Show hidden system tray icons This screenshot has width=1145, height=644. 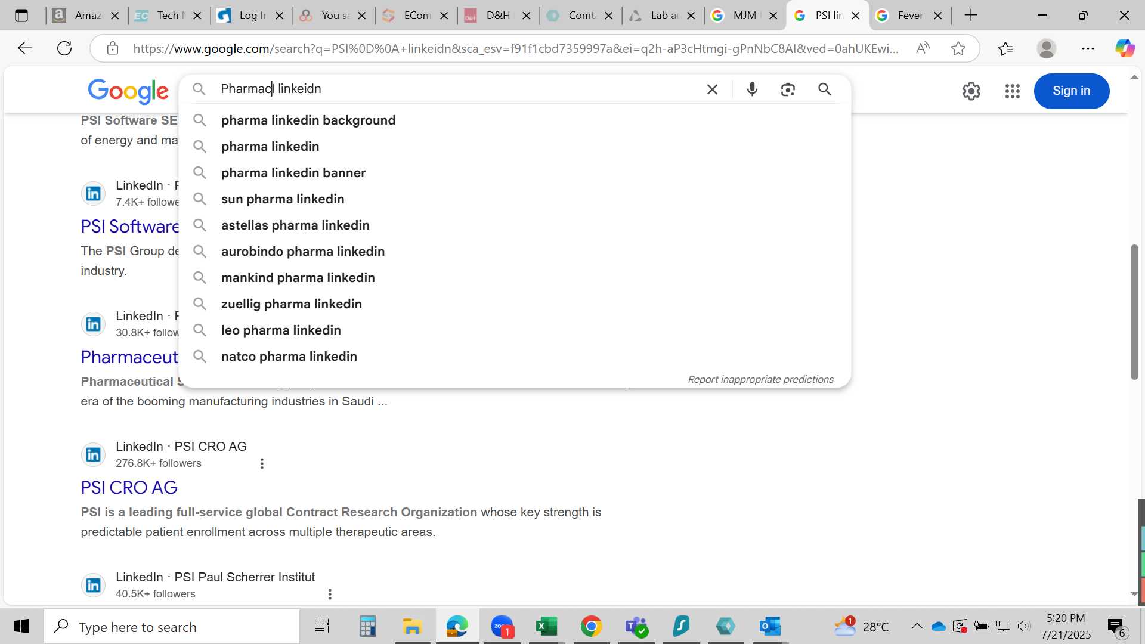coord(917,627)
